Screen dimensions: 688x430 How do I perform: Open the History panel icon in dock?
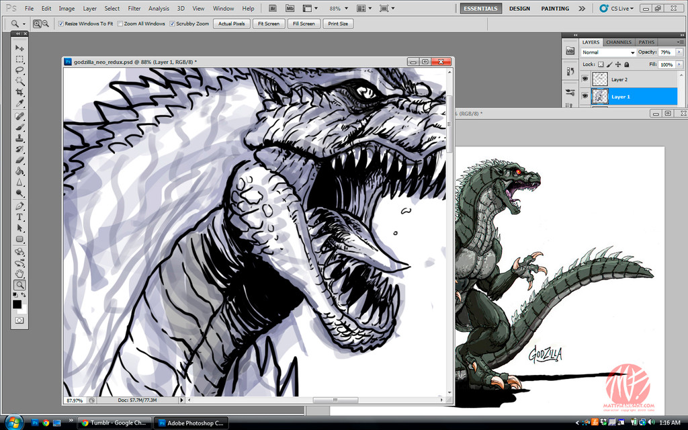coord(570,71)
